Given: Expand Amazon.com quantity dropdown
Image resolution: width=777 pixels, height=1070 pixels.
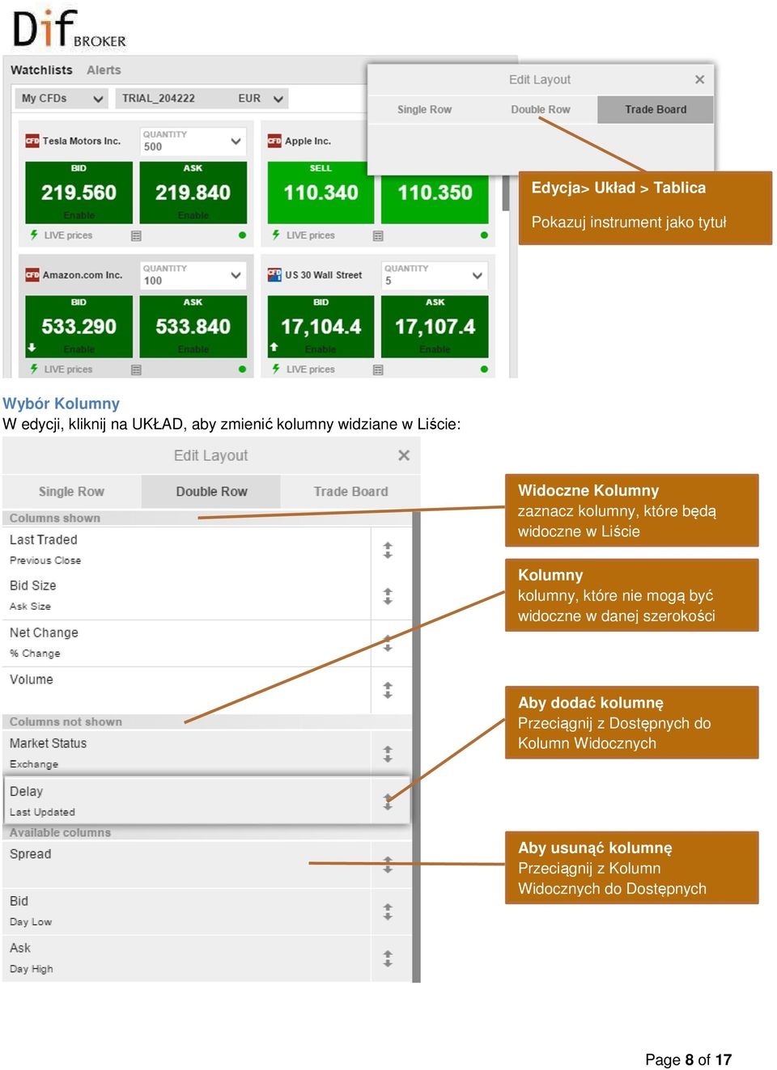Looking at the screenshot, I should (x=236, y=275).
